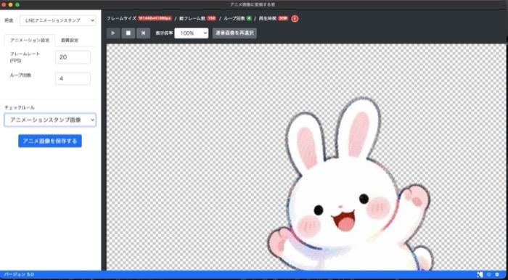Open the 表示倍率 100% zoom dropdown
508x280 pixels.
[191, 33]
